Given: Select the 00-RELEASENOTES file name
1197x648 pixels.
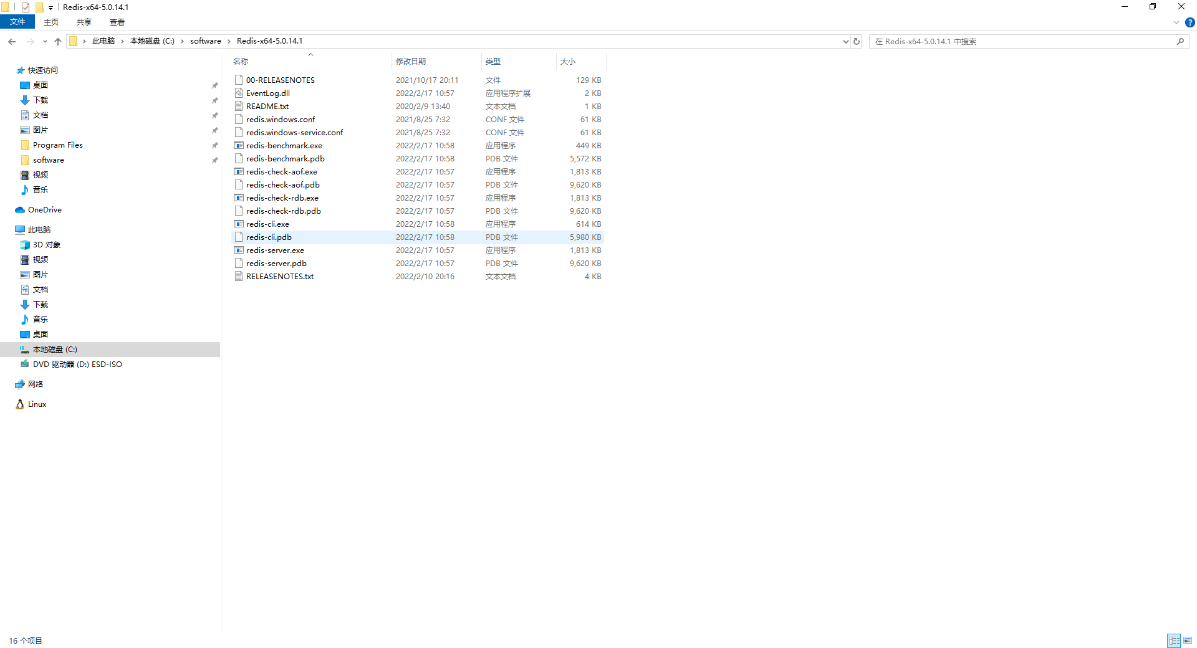Looking at the screenshot, I should (x=281, y=80).
